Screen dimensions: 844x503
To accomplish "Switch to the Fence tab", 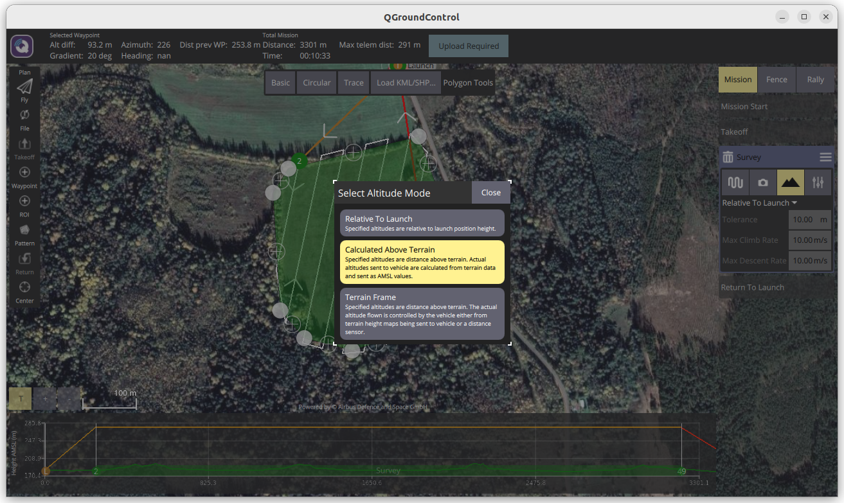I will [x=777, y=80].
